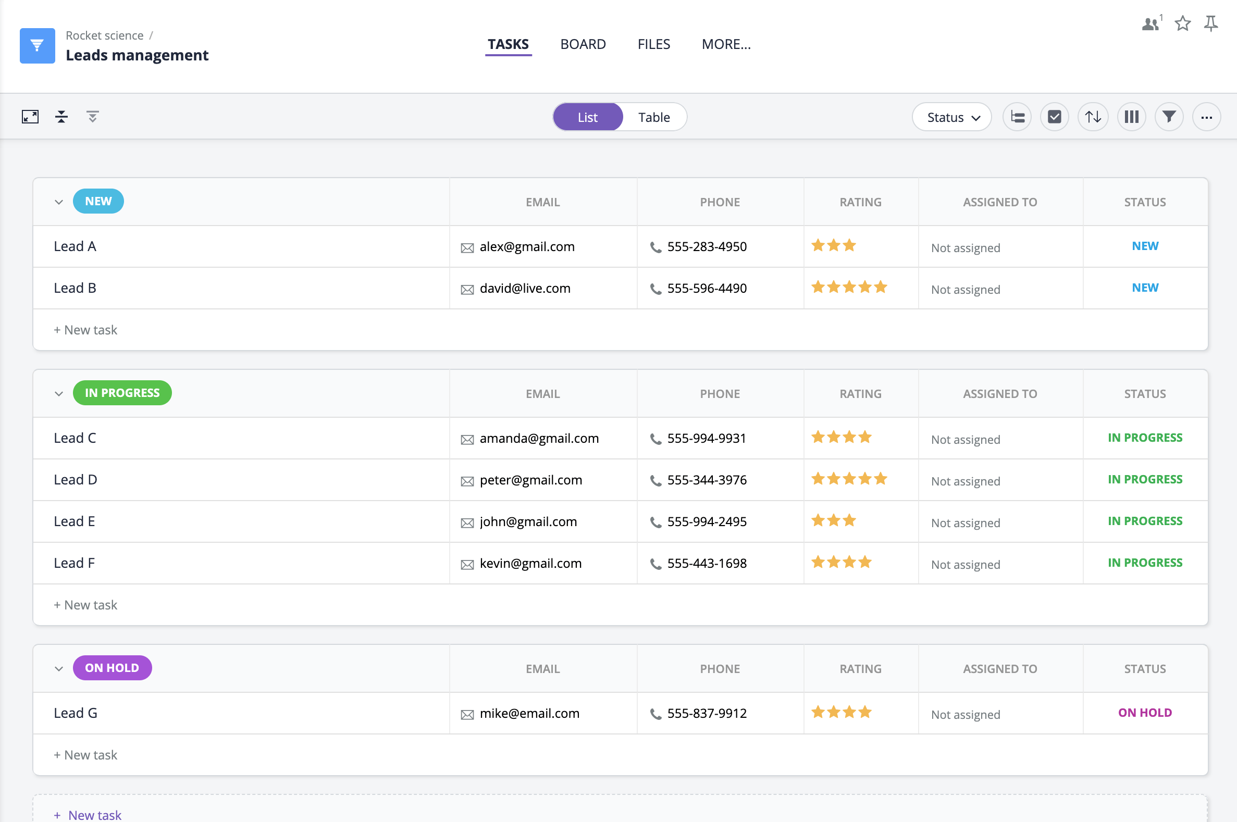Switch to the BOARD tab
This screenshot has height=822, width=1237.
tap(583, 44)
